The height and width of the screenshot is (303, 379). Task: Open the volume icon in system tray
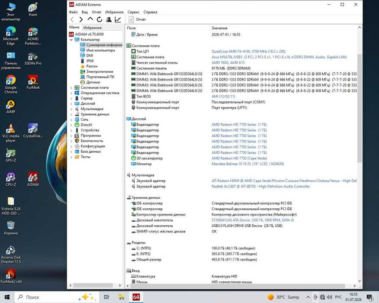330,297
